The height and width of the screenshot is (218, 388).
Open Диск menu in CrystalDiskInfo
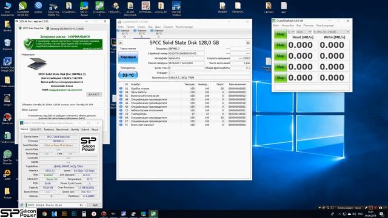[x=158, y=27]
